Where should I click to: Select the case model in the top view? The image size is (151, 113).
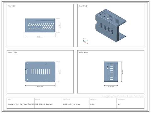point(40,25)
